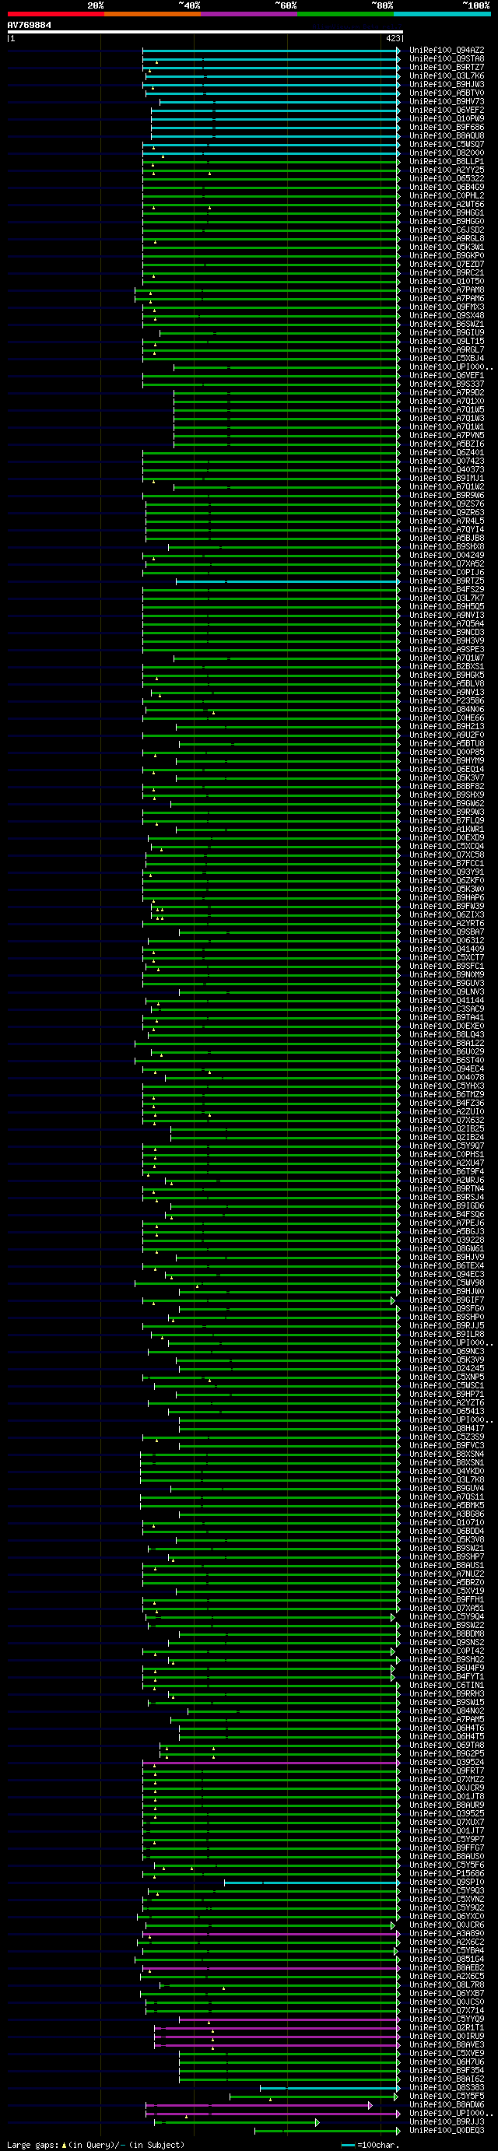Open hit UniRef100_C0PHS1

(446, 1155)
